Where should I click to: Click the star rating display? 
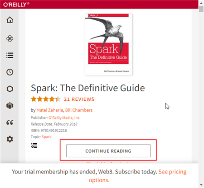coord(46,99)
